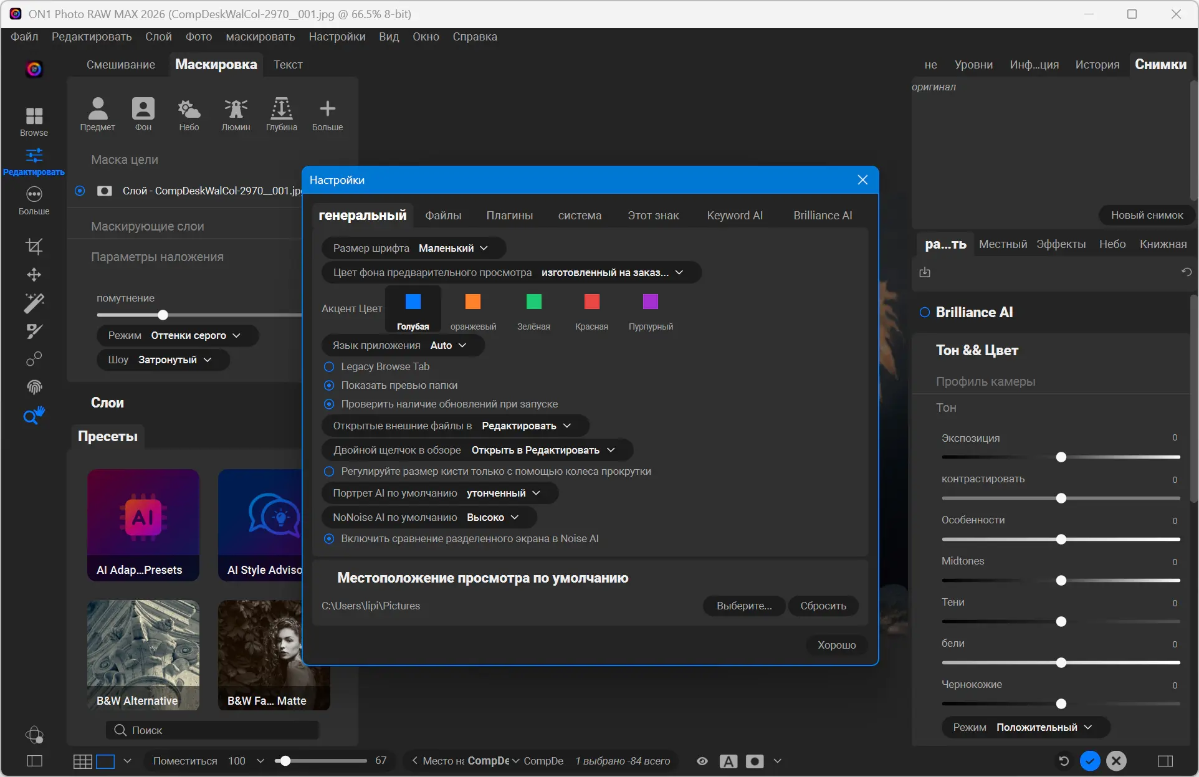Viewport: 1199px width, 777px height.
Task: Switch to the Плагины settings tab
Action: point(509,216)
